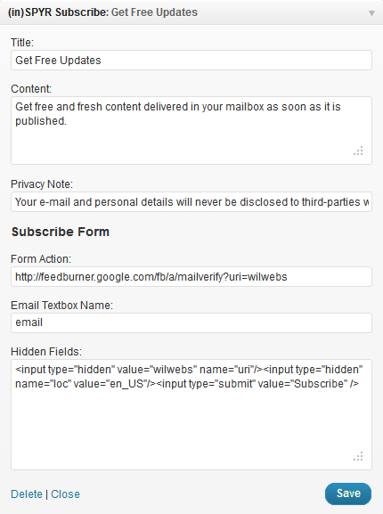Image resolution: width=383 pixels, height=514 pixels.
Task: Click inside the Hidden Fields textarea
Action: point(191,415)
